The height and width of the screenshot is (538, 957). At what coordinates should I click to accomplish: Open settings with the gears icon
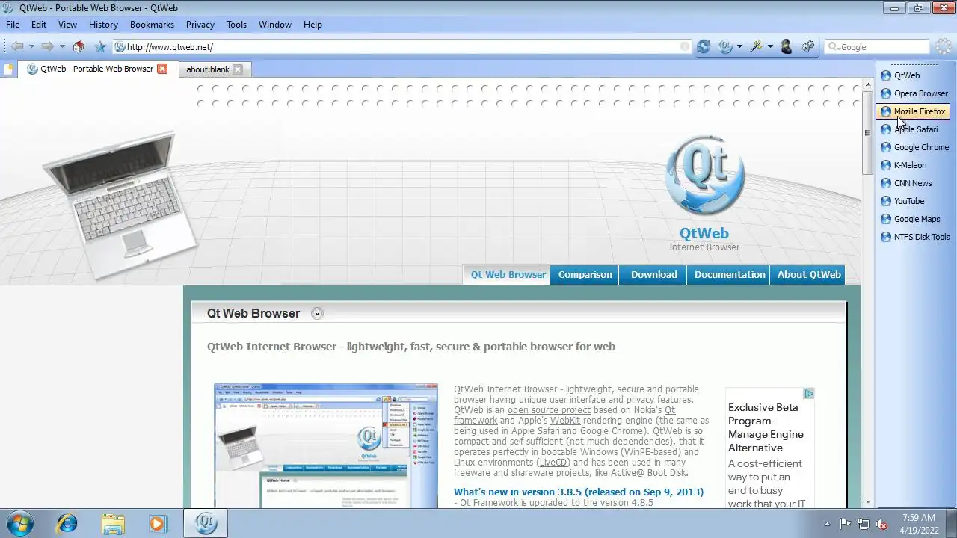click(x=808, y=46)
